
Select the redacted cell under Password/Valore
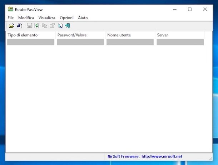(80, 42)
